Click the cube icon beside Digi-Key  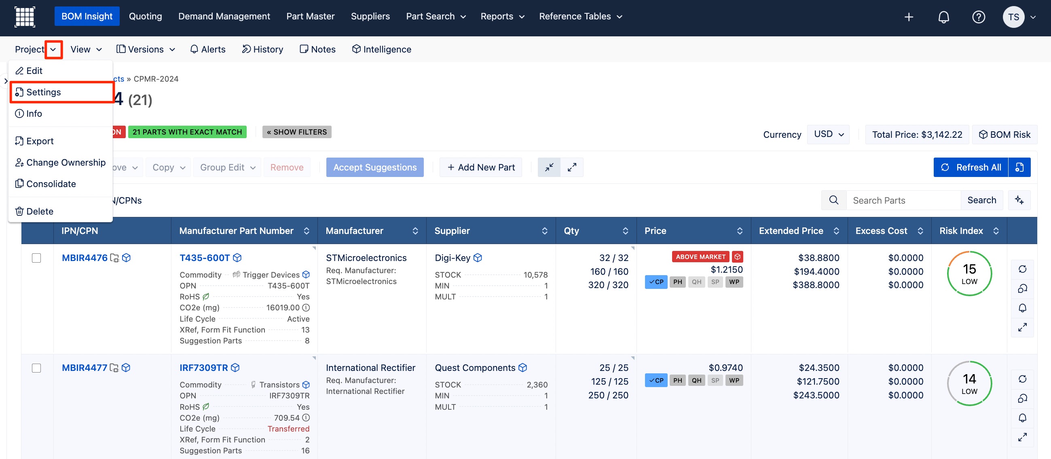click(478, 258)
